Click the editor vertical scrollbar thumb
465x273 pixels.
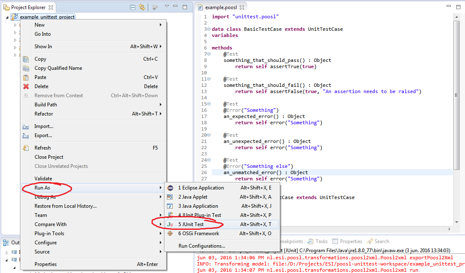point(457,95)
